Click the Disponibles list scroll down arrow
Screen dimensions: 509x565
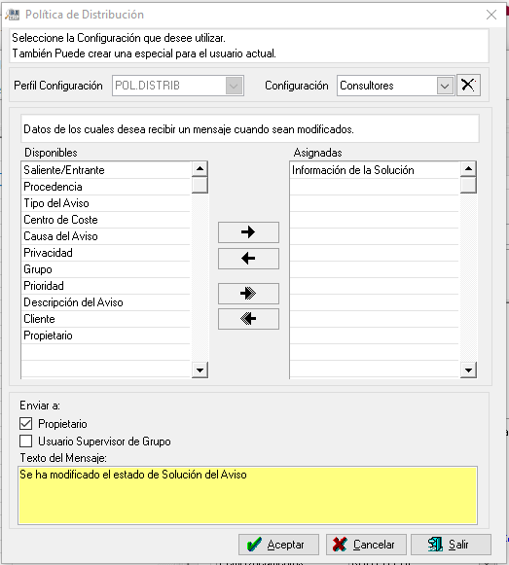click(x=200, y=371)
